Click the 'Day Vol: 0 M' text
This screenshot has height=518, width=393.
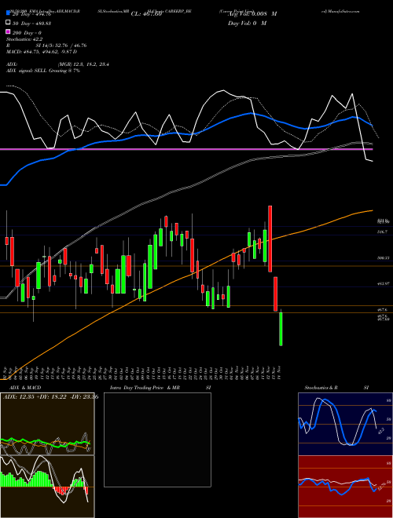pyautogui.click(x=247, y=23)
